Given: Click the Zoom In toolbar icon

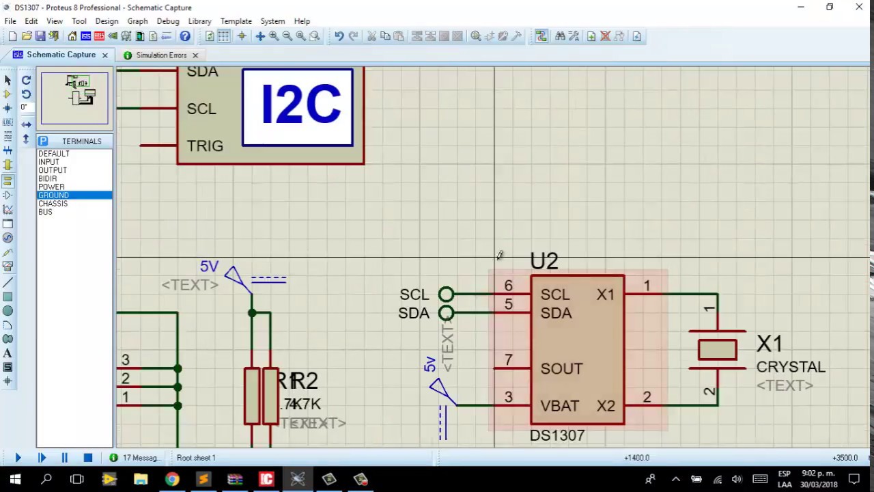Looking at the screenshot, I should click(x=274, y=36).
